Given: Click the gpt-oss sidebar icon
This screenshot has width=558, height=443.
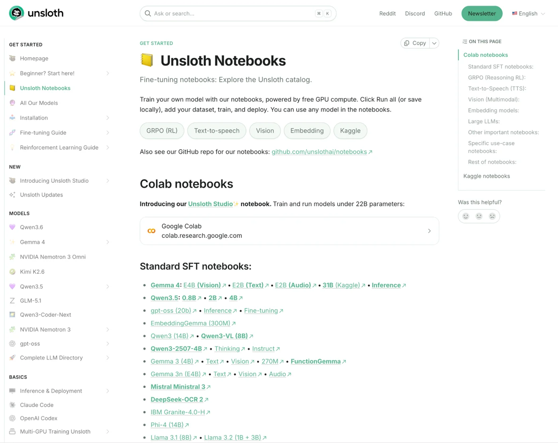Looking at the screenshot, I should click(12, 344).
